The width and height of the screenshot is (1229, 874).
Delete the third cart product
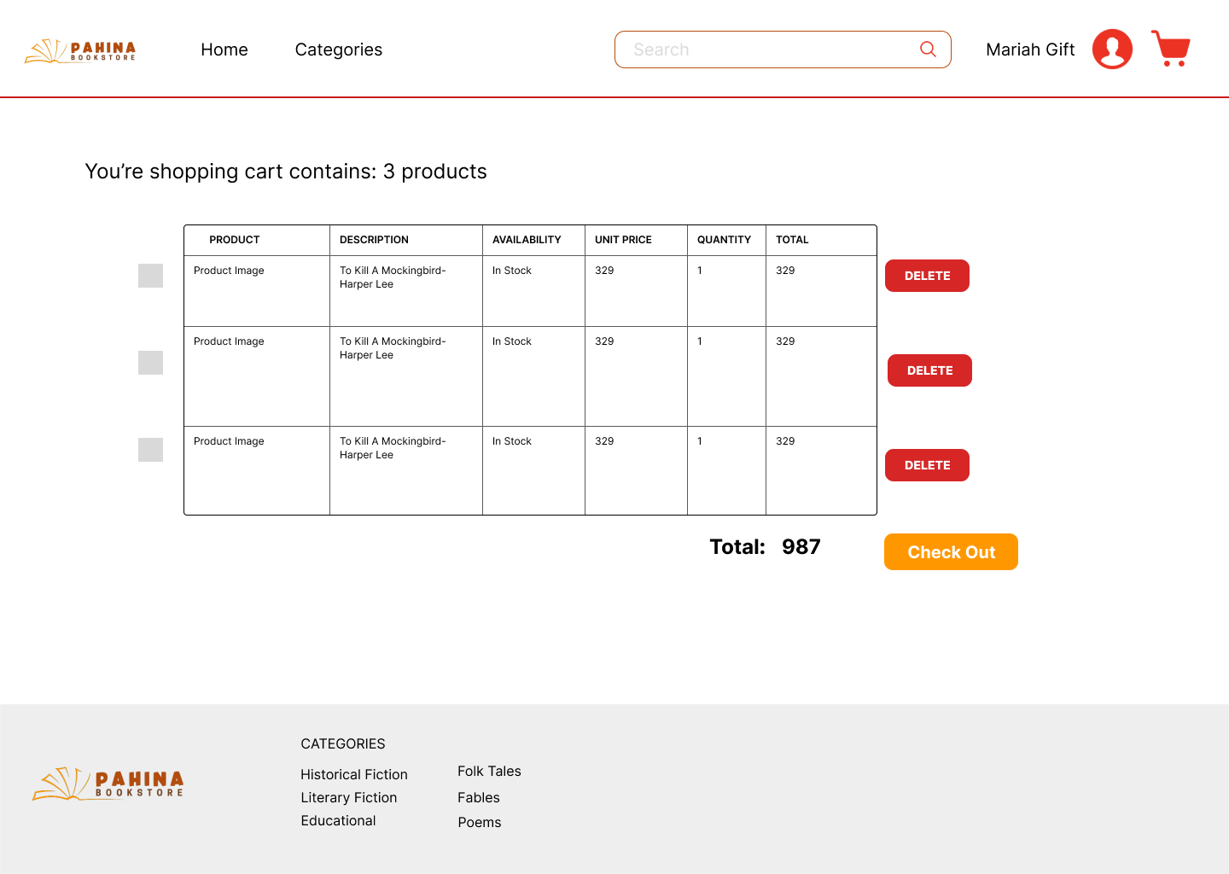click(x=927, y=465)
